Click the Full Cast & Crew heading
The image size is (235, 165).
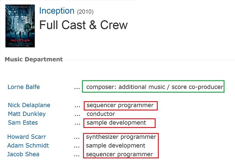coord(83,25)
